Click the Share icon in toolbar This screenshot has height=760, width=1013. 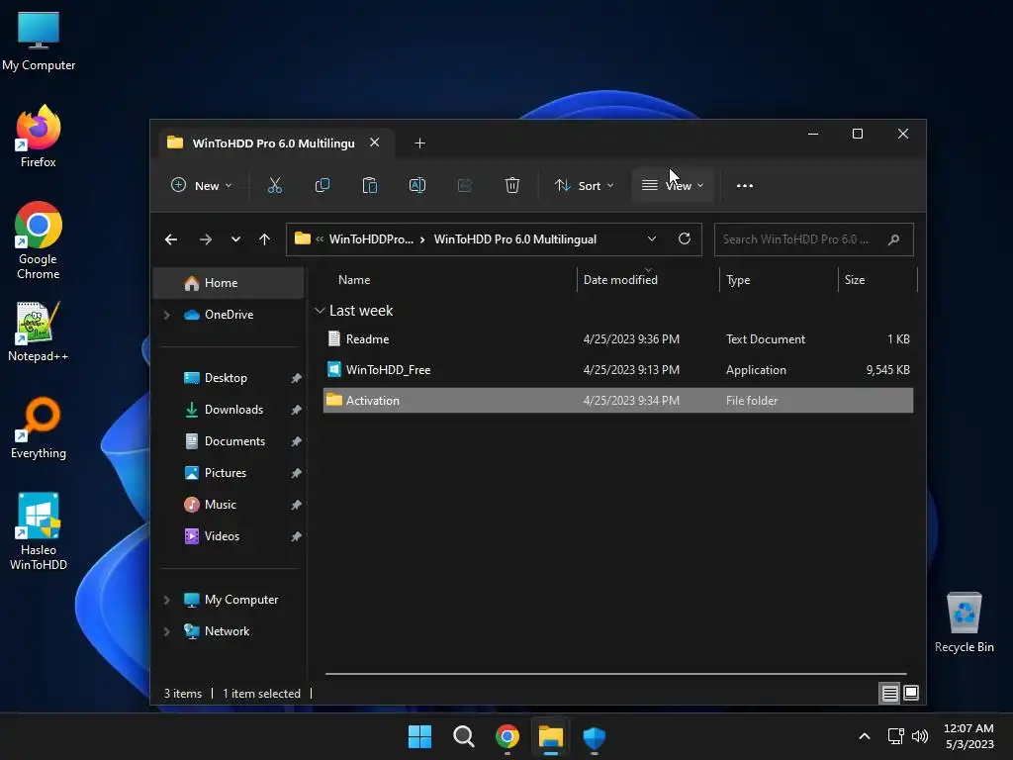click(465, 185)
